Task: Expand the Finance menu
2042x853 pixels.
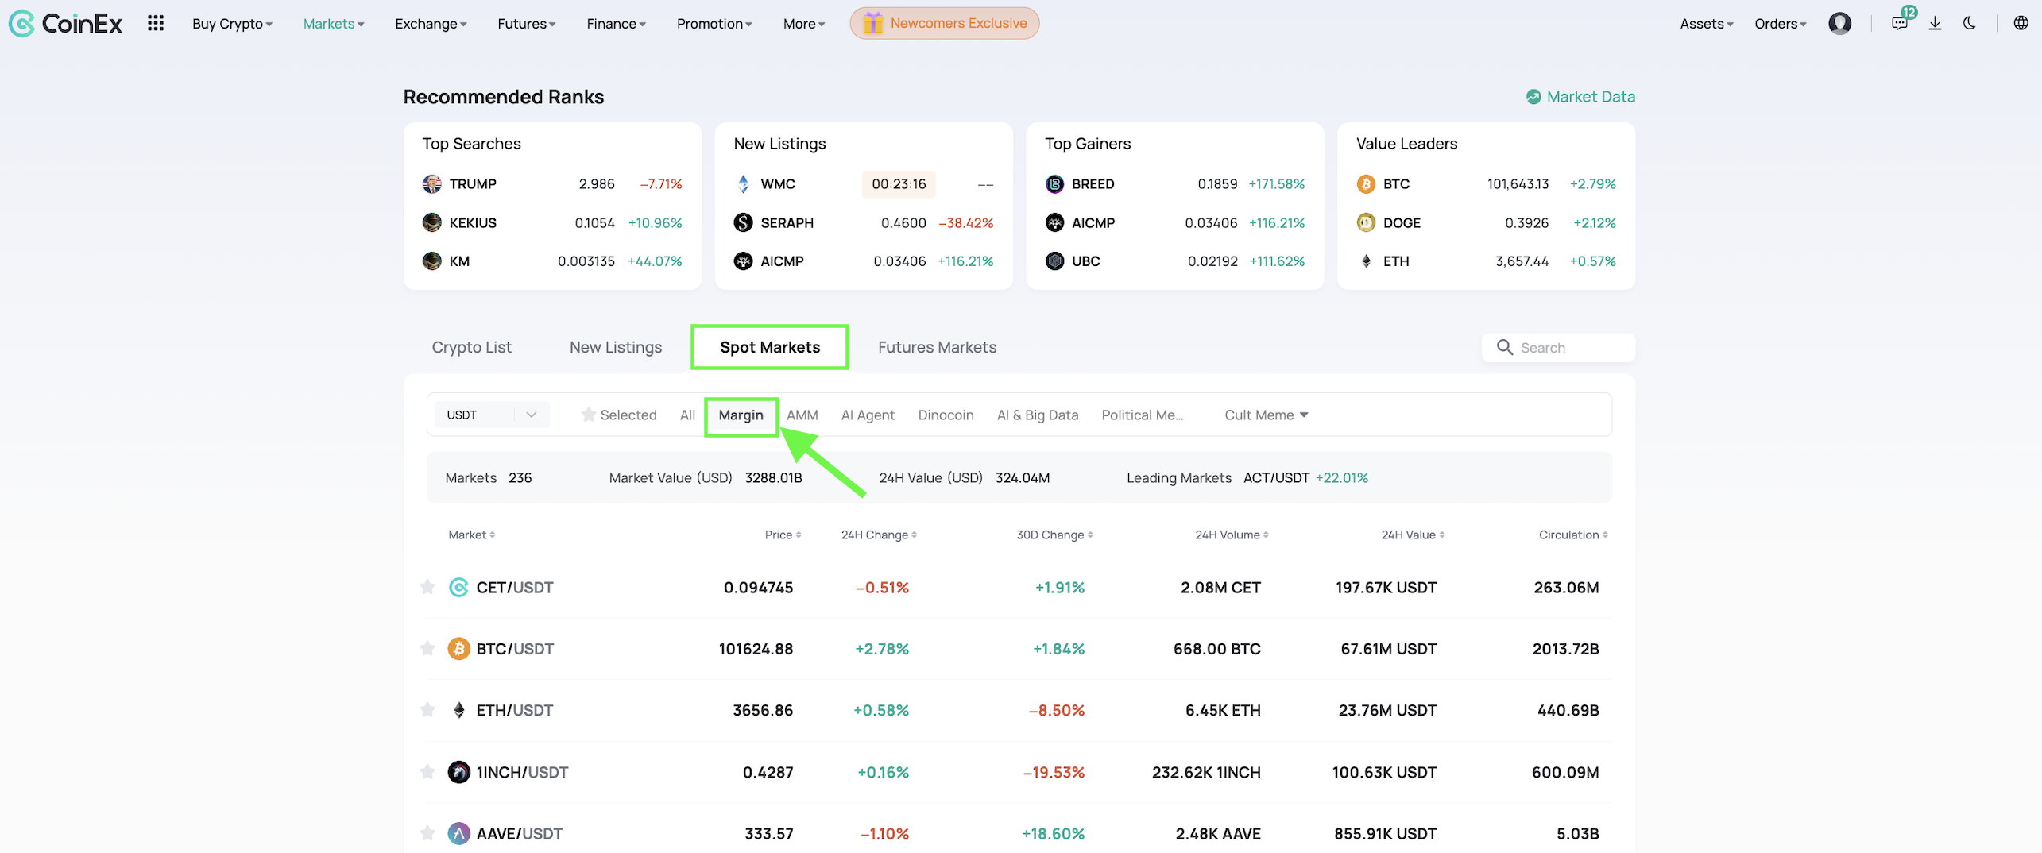Action: [617, 24]
